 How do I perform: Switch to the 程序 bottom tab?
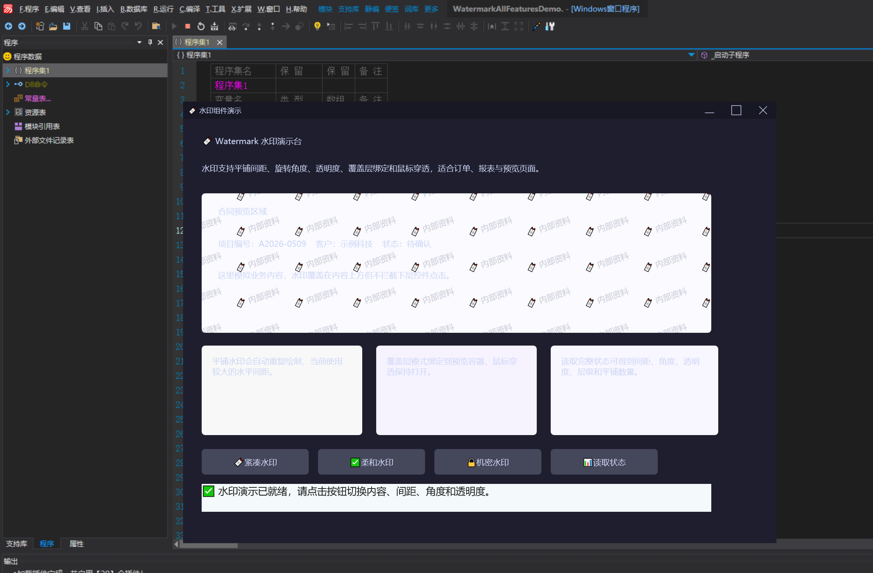point(47,544)
